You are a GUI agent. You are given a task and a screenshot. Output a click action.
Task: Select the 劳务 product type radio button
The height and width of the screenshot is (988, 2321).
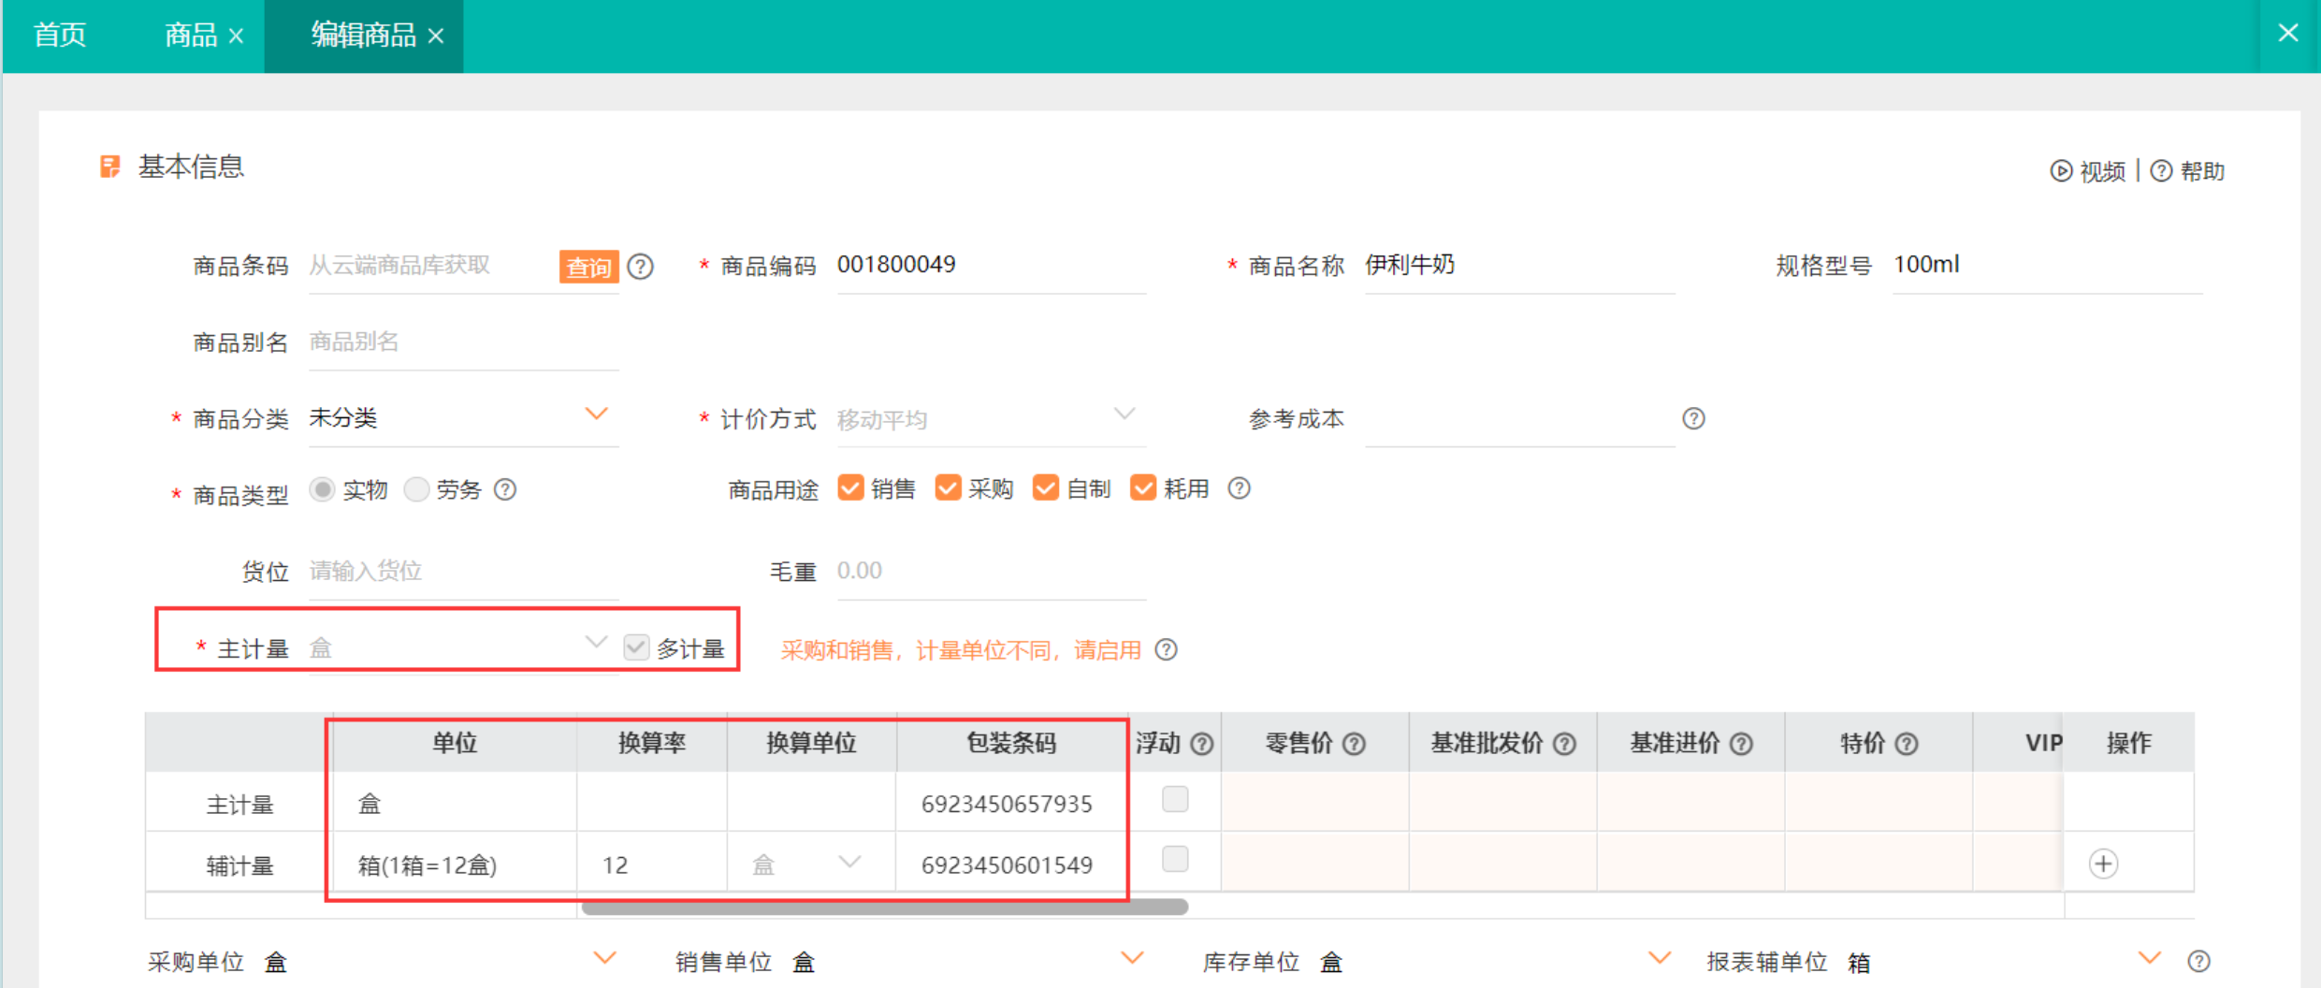416,489
